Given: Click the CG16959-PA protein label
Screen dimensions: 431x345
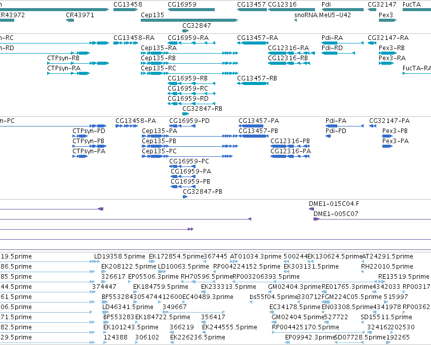Looking at the screenshot, I should 191,171.
